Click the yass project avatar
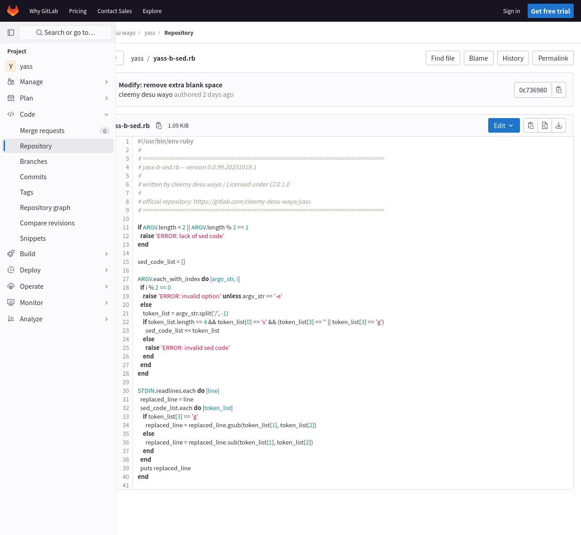 (x=11, y=66)
